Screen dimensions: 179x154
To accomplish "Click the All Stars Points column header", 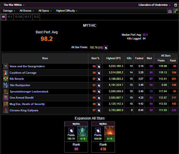I will [161, 61].
